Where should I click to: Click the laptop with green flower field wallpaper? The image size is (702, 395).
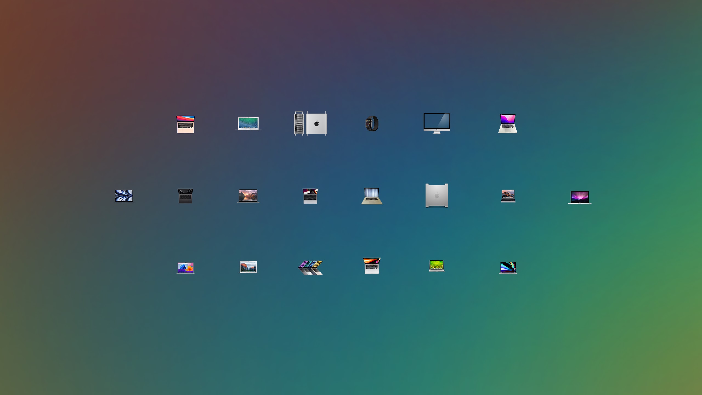click(437, 266)
